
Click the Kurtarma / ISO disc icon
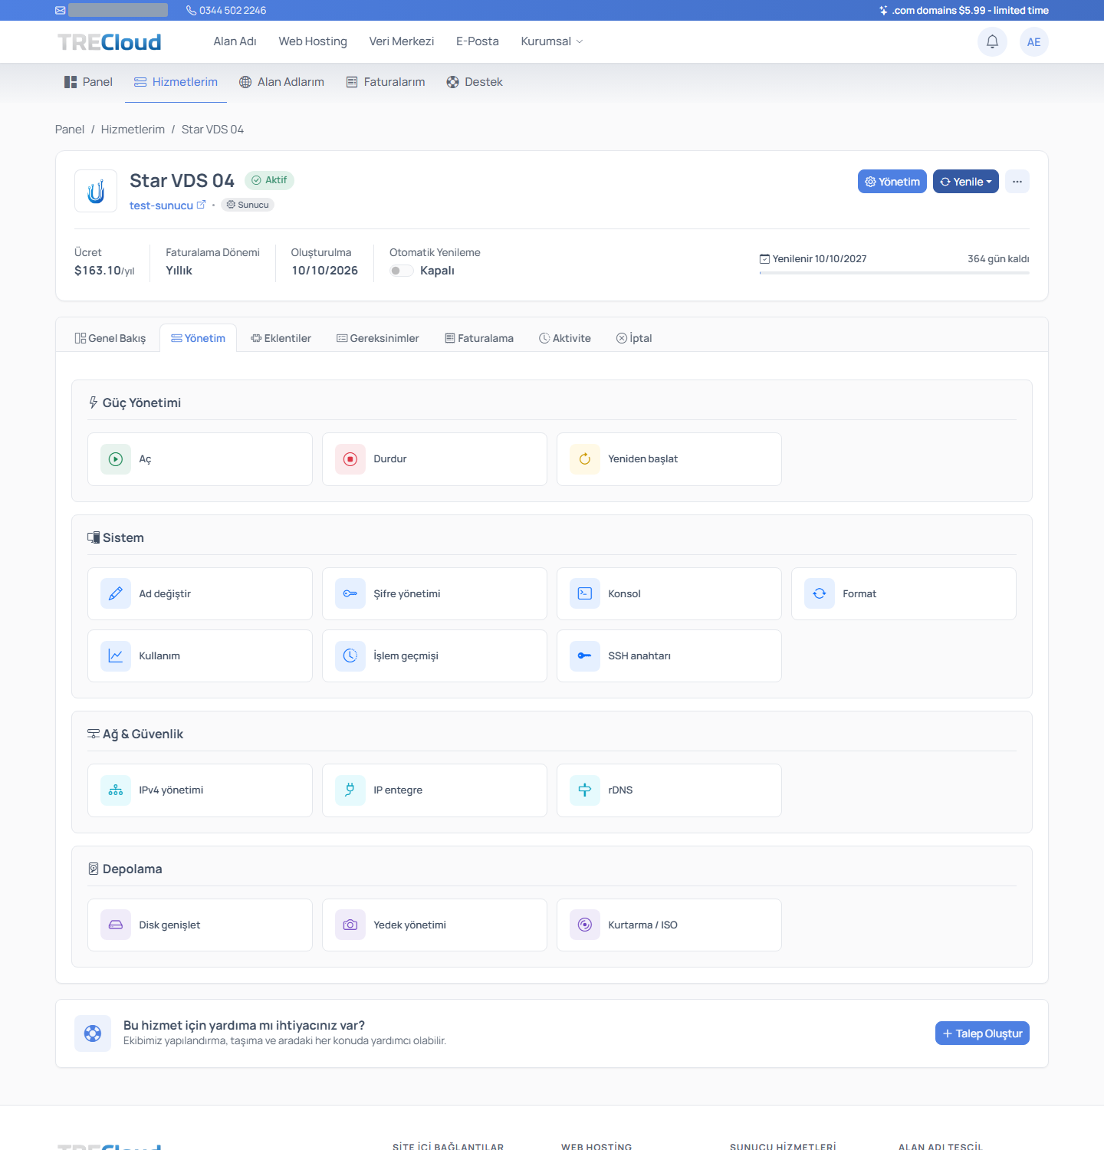pyautogui.click(x=585, y=925)
